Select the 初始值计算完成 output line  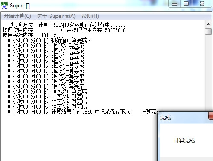(49, 40)
